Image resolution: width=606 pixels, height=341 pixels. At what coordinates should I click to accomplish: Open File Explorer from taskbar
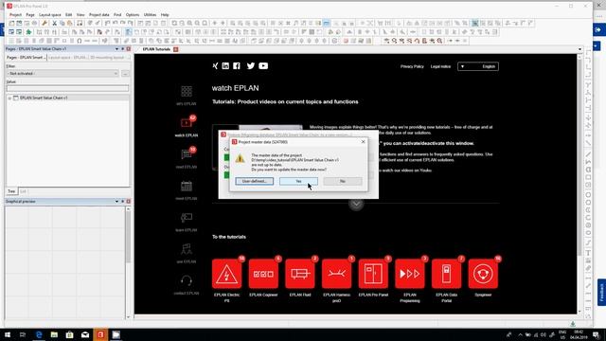pos(54,334)
